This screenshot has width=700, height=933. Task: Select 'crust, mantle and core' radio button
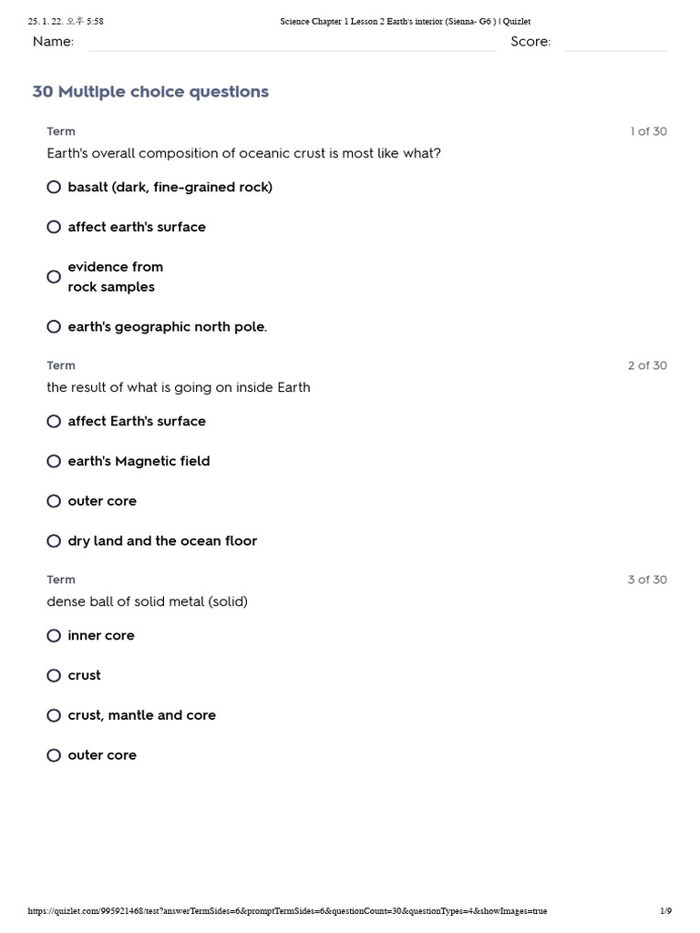coord(54,715)
